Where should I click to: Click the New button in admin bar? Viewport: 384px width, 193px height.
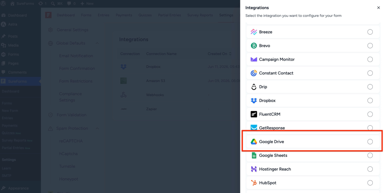pos(87,4)
